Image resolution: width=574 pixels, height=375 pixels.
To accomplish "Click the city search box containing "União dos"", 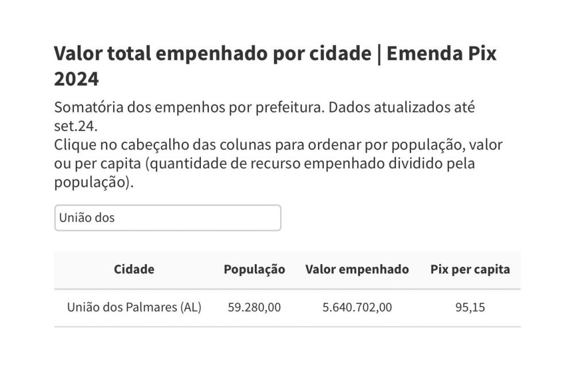I will [x=168, y=218].
